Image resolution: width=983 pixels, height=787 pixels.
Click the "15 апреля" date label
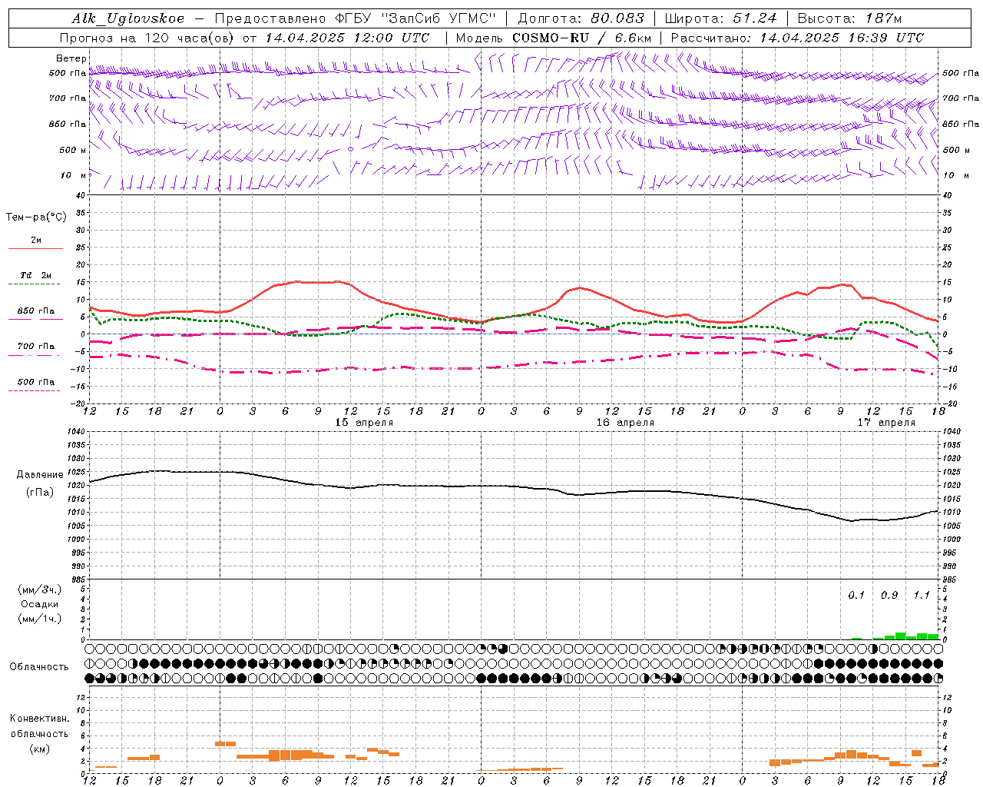point(364,423)
